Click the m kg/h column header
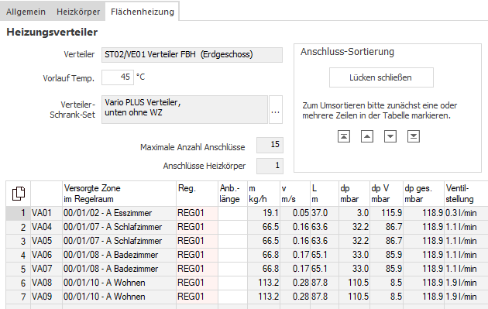 click(x=263, y=194)
